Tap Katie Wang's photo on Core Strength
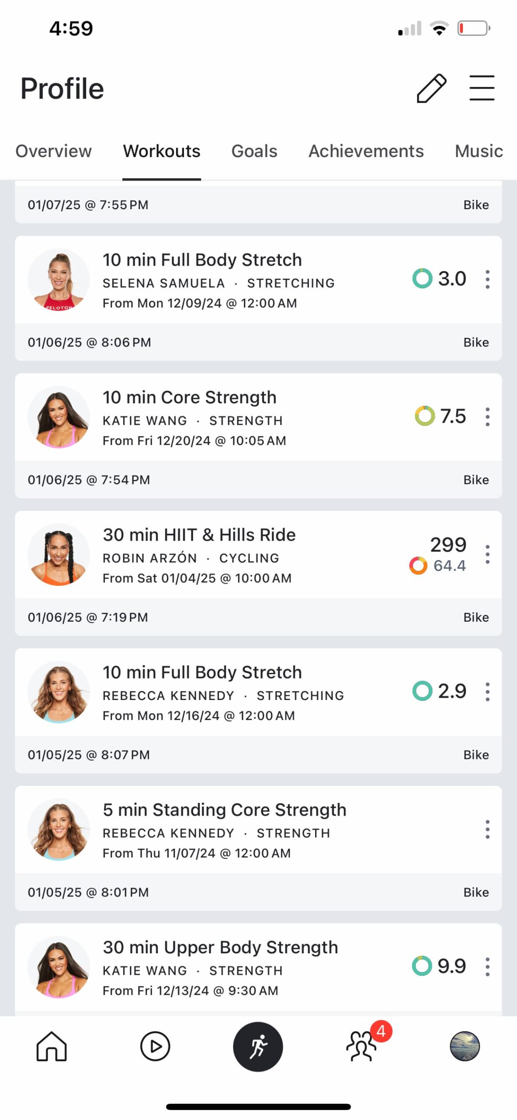Image resolution: width=517 pixels, height=1120 pixels. (x=59, y=417)
